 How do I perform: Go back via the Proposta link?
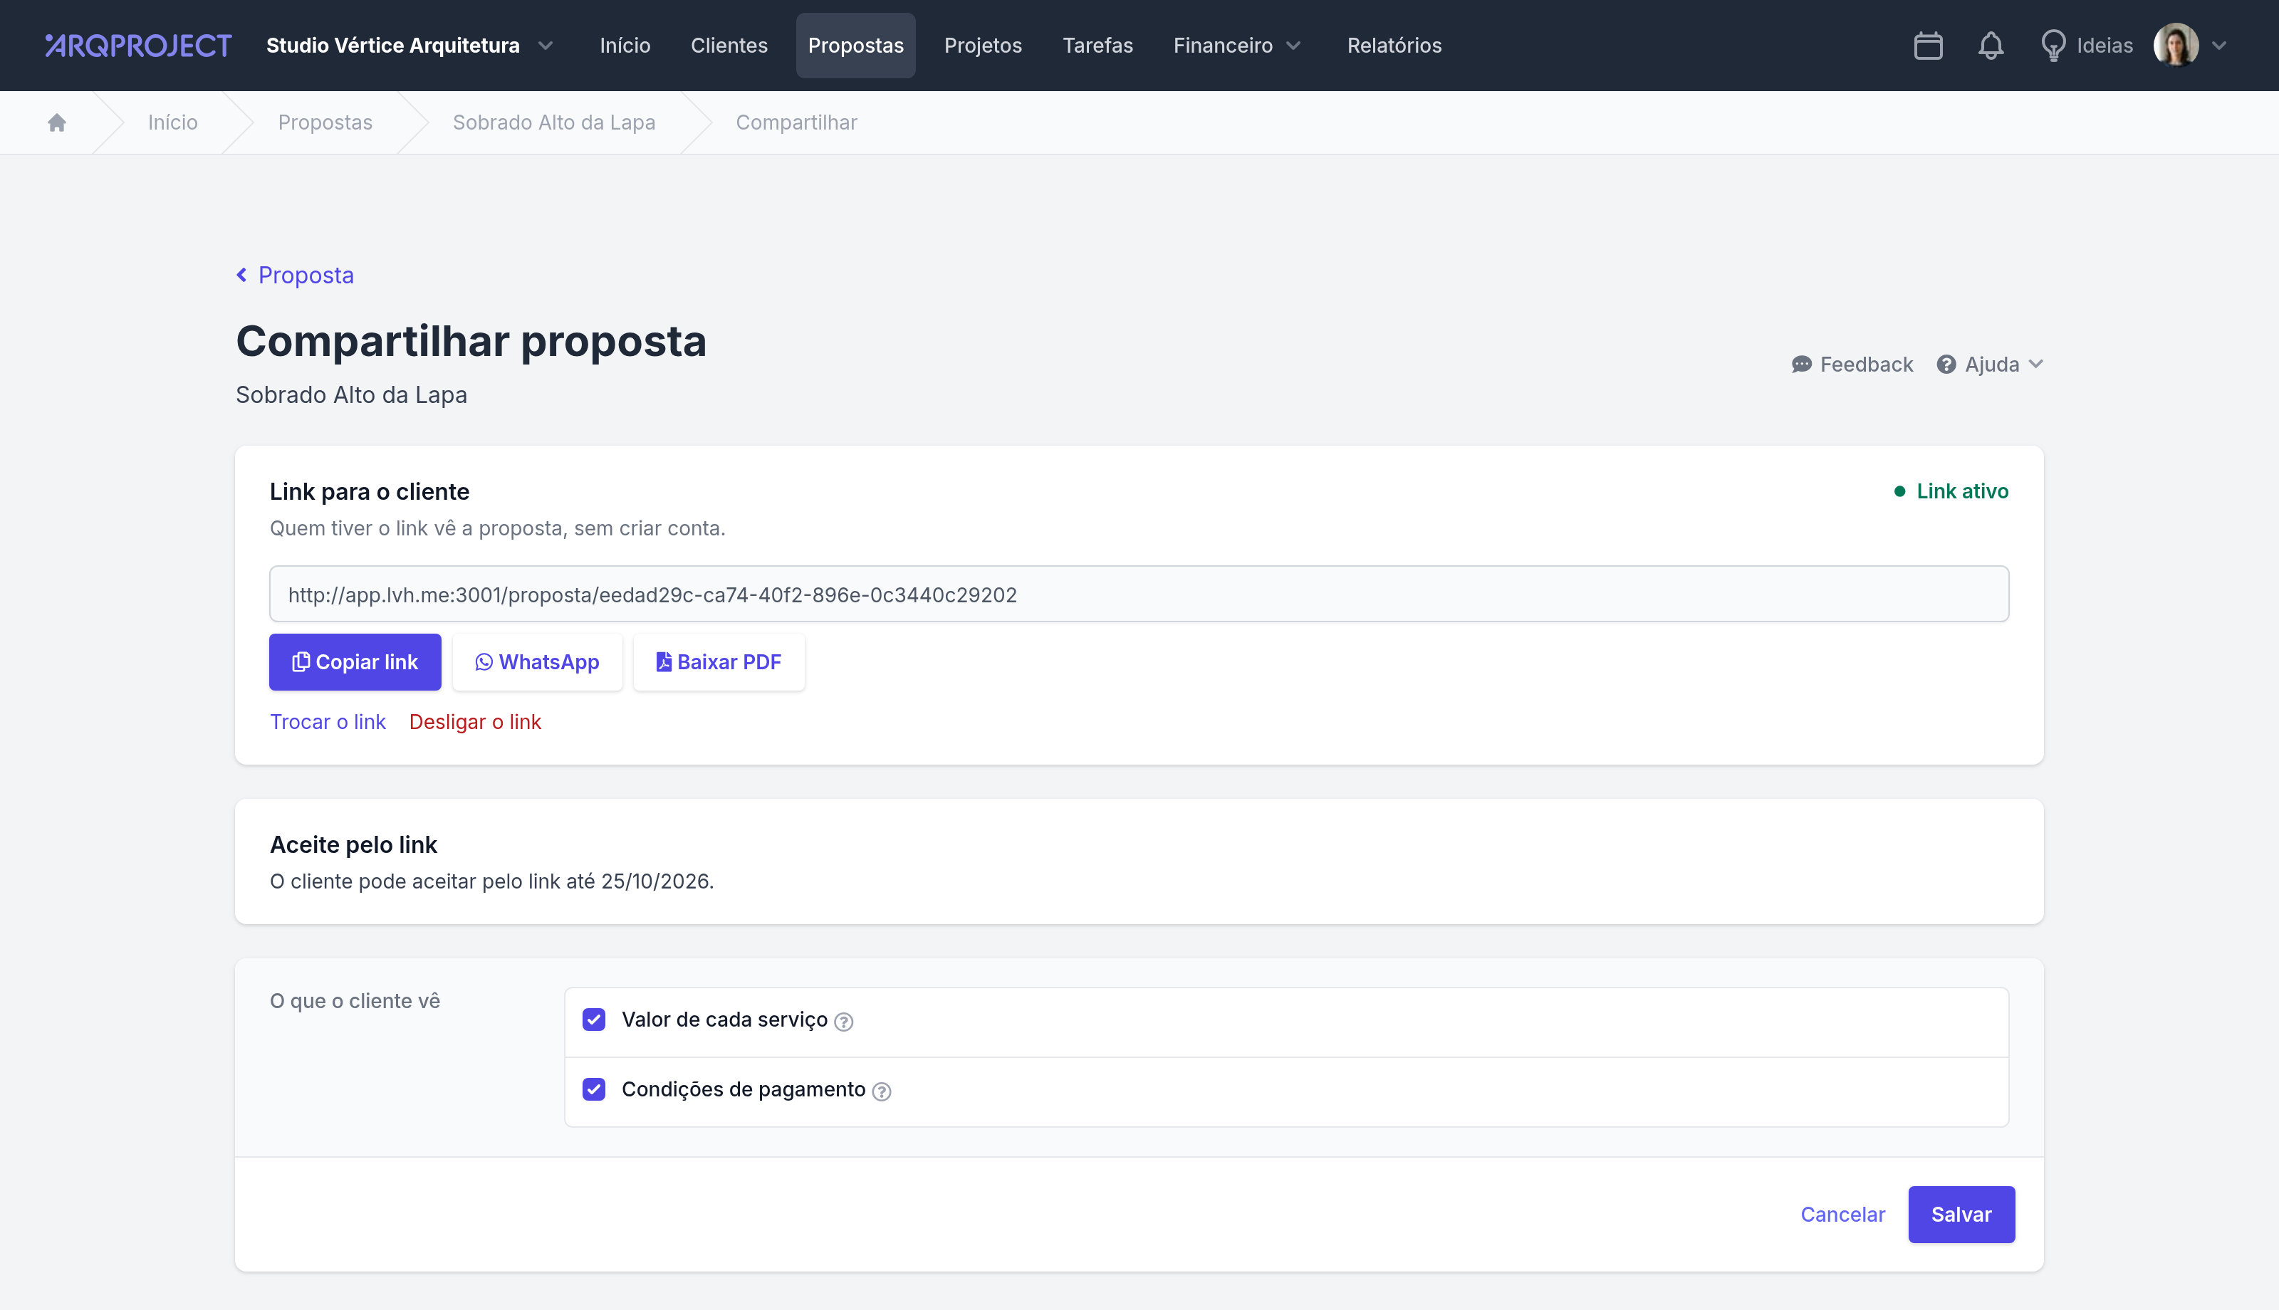point(295,276)
